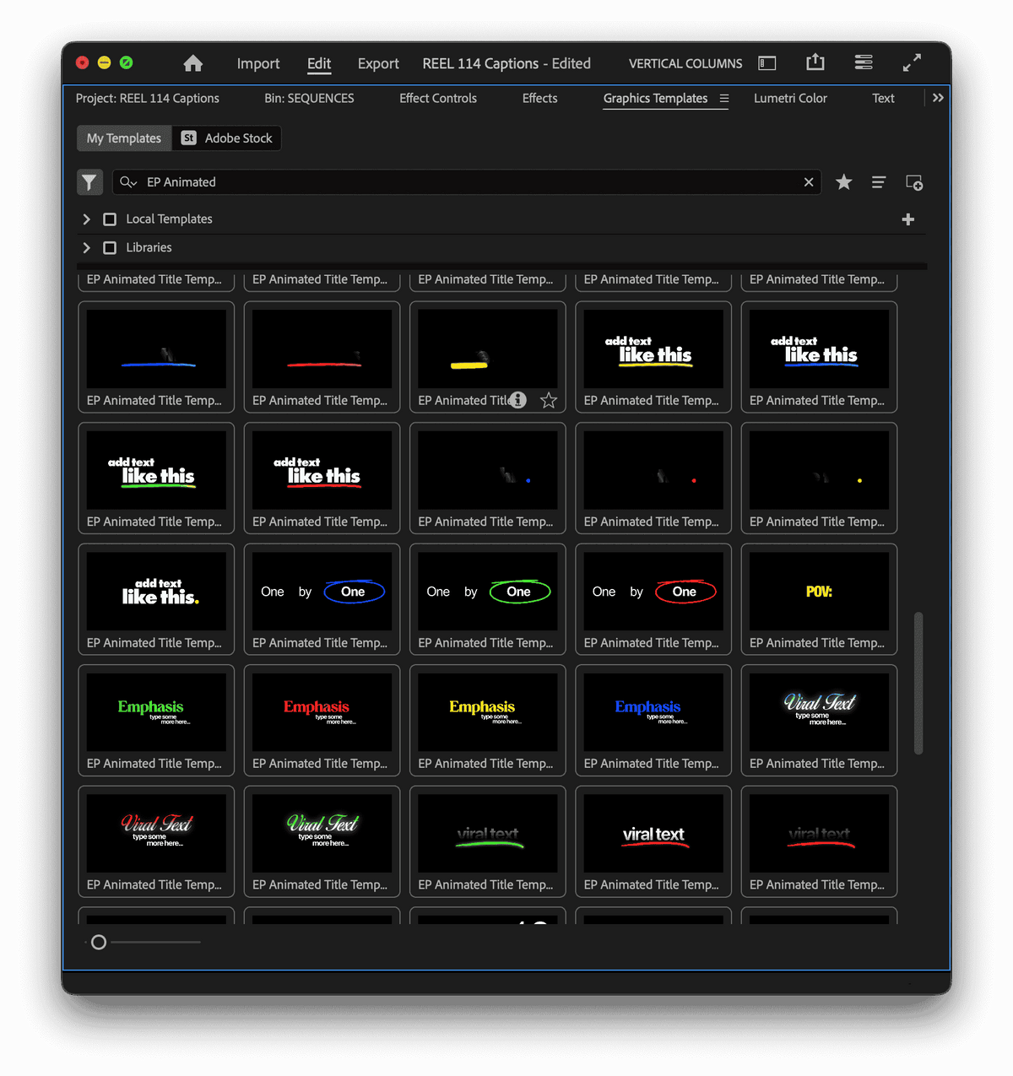Select the Project: REEL 114 Captions tab
The image size is (1013, 1076).
(148, 98)
